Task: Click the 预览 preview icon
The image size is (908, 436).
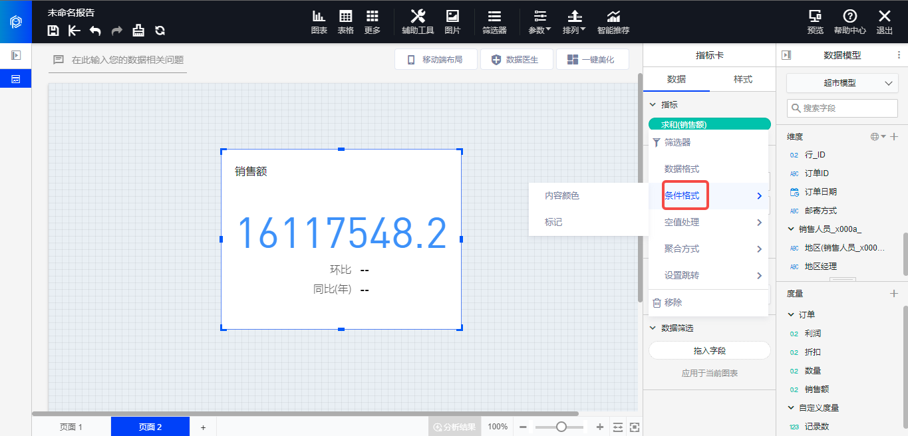Action: click(x=815, y=22)
